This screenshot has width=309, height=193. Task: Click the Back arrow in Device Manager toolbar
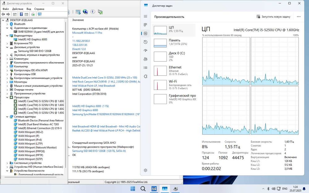click(3, 14)
